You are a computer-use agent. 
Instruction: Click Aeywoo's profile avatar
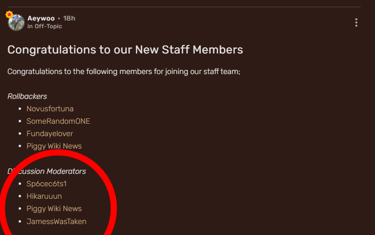[x=16, y=22]
